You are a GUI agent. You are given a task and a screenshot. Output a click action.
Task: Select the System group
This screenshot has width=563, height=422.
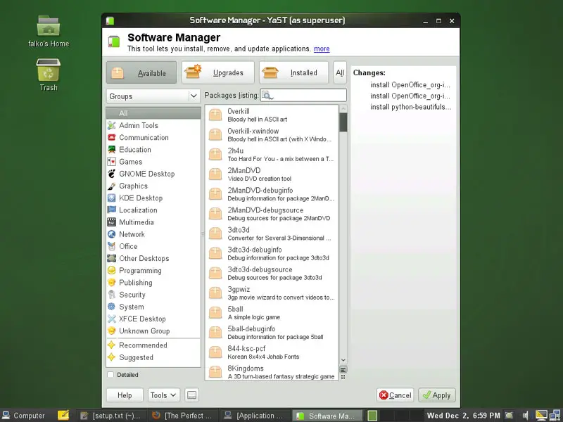[153, 307]
